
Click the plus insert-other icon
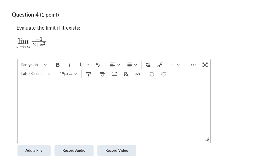pos(172,65)
